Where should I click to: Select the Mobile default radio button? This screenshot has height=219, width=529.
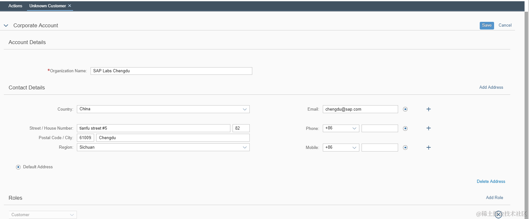[x=405, y=147]
